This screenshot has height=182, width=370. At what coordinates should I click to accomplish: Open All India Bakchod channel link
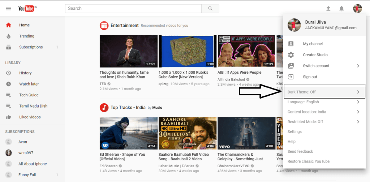[x=231, y=79]
